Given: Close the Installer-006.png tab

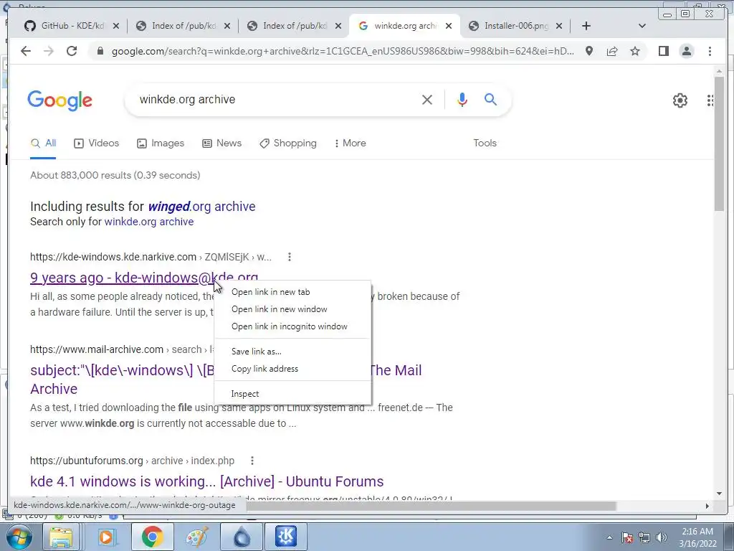Looking at the screenshot, I should (x=559, y=26).
